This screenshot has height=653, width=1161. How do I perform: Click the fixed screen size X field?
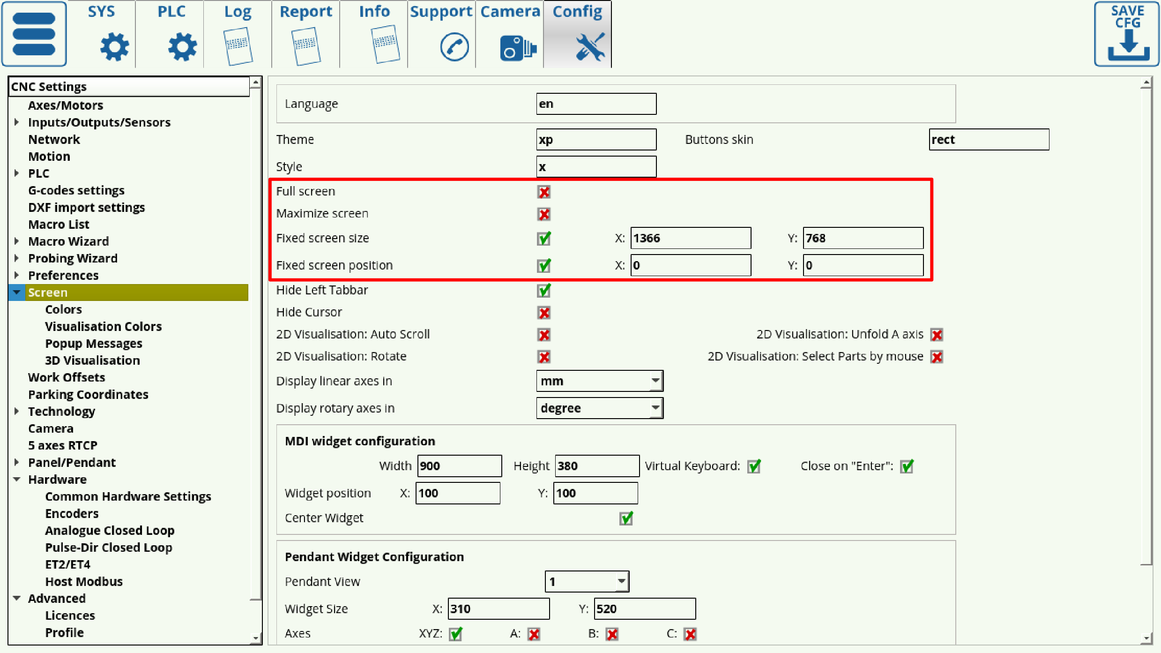tap(691, 238)
